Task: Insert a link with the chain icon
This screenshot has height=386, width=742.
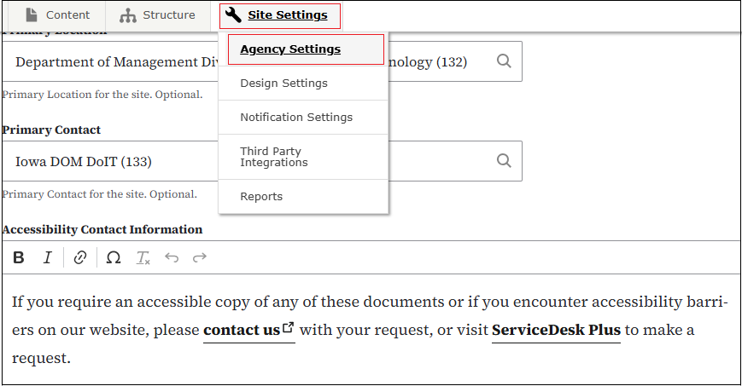Action: [80, 257]
